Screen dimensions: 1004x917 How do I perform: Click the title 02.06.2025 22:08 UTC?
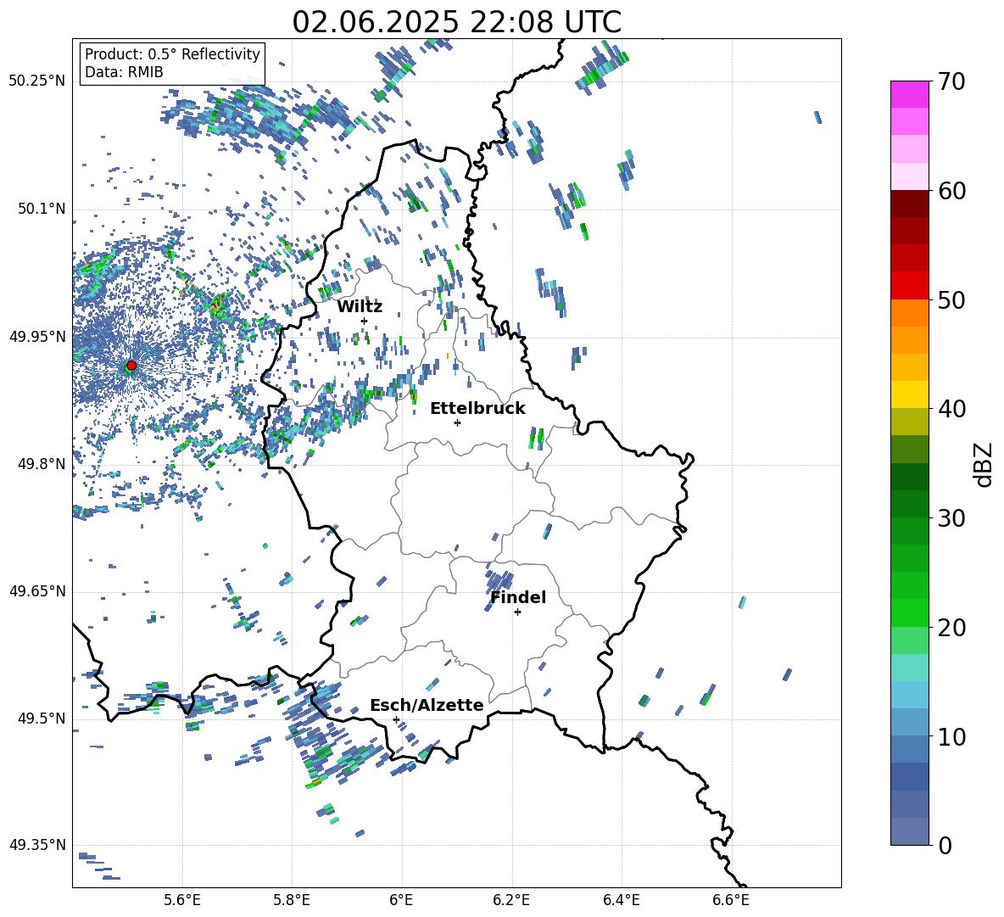coord(456,22)
